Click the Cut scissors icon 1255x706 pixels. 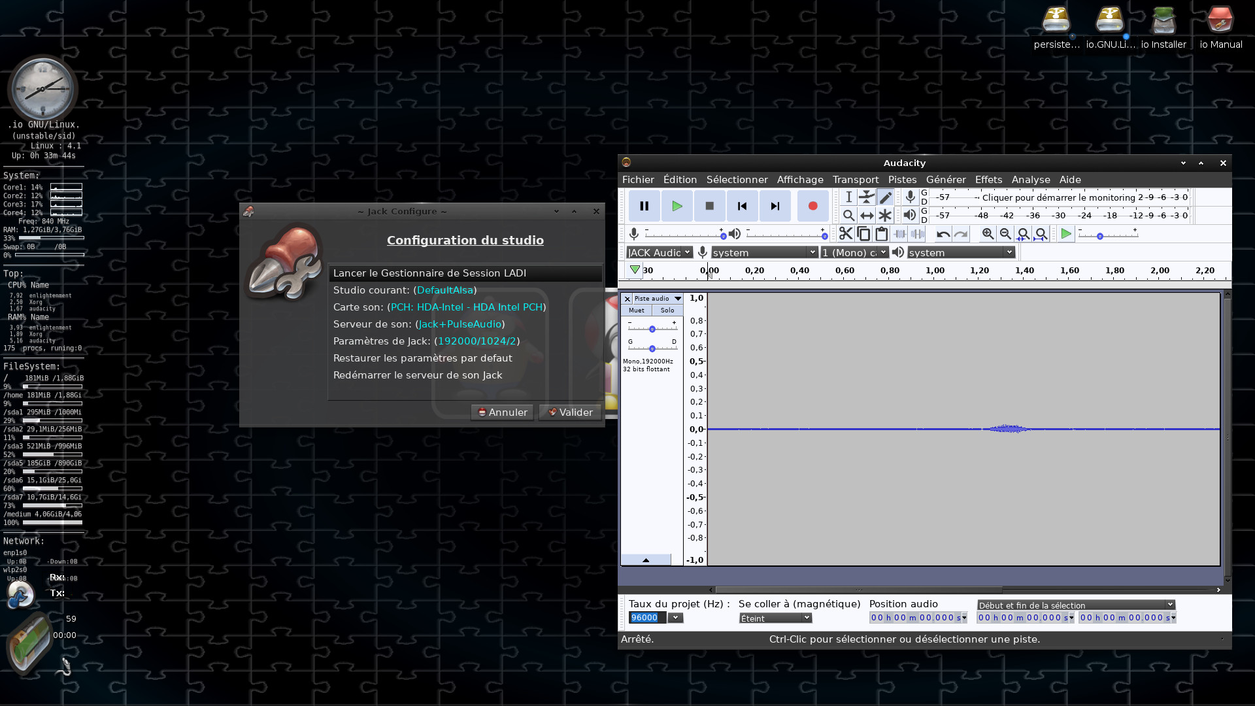pos(846,234)
